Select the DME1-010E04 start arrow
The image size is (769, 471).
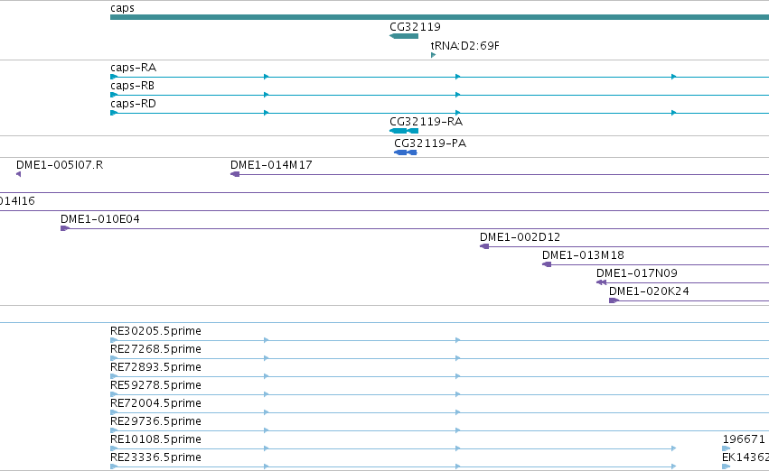coord(65,228)
